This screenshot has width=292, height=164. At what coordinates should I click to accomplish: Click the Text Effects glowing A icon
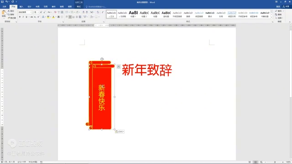click(43, 17)
